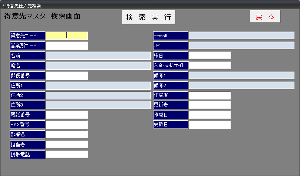300x176 pixels.
Task: Click the 担当者 contact person field
Action: (67, 145)
